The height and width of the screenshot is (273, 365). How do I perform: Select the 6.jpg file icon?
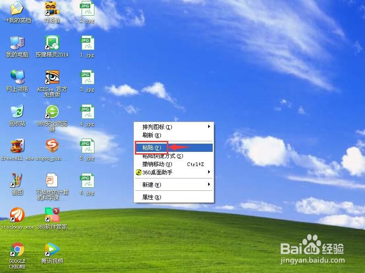pos(87,180)
